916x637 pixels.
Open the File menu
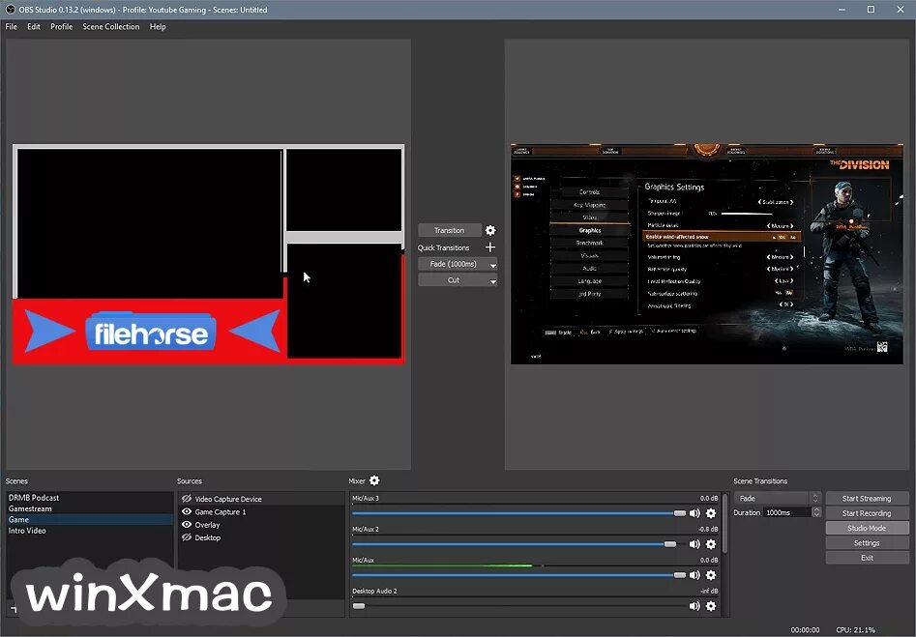11,26
